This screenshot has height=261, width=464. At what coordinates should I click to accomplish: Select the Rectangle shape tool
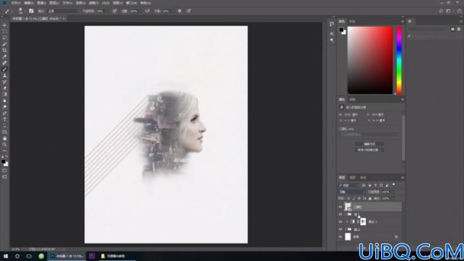tap(5, 132)
